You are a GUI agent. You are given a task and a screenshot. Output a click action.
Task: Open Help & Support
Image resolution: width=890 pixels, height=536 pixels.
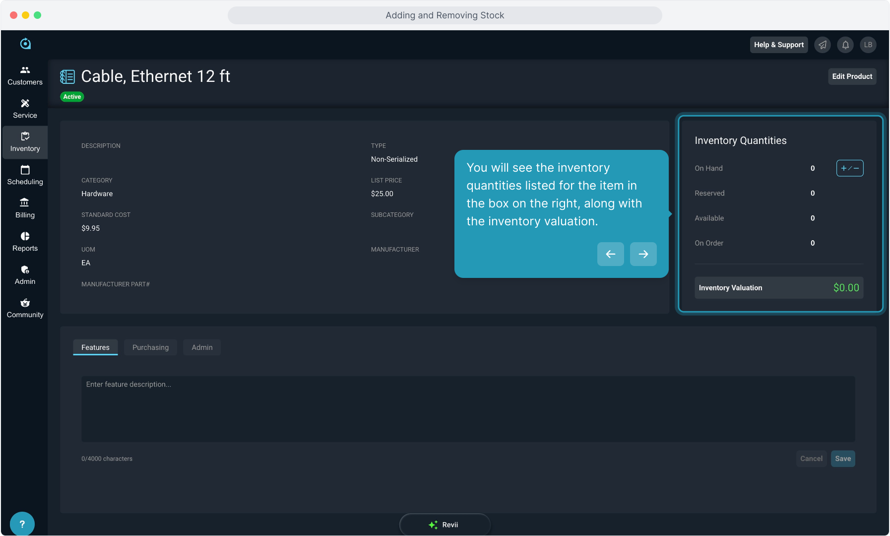click(778, 45)
